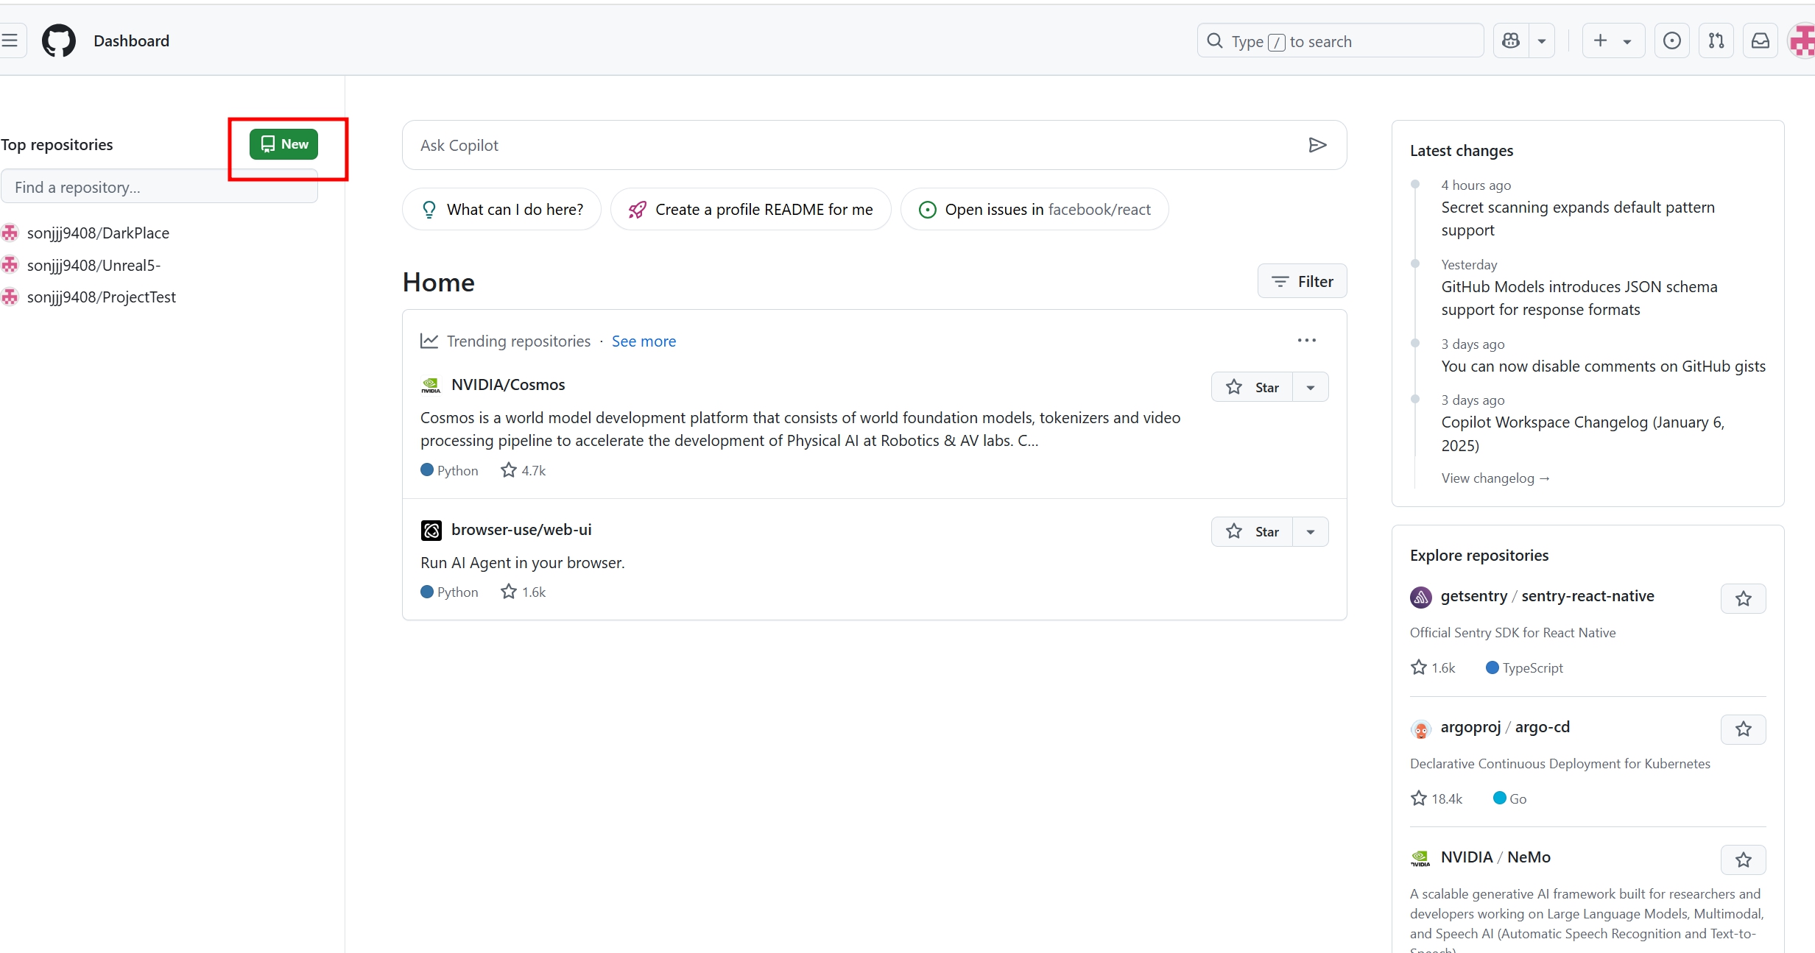Star getsentry/sentry-react-native in Explore
This screenshot has height=953, width=1815.
(x=1744, y=598)
